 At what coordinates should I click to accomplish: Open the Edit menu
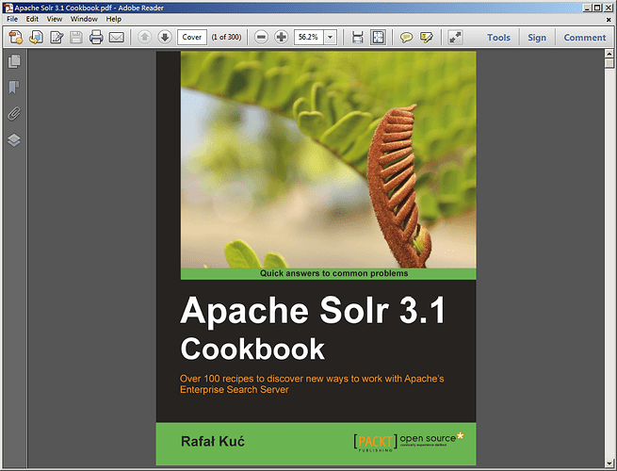32,19
